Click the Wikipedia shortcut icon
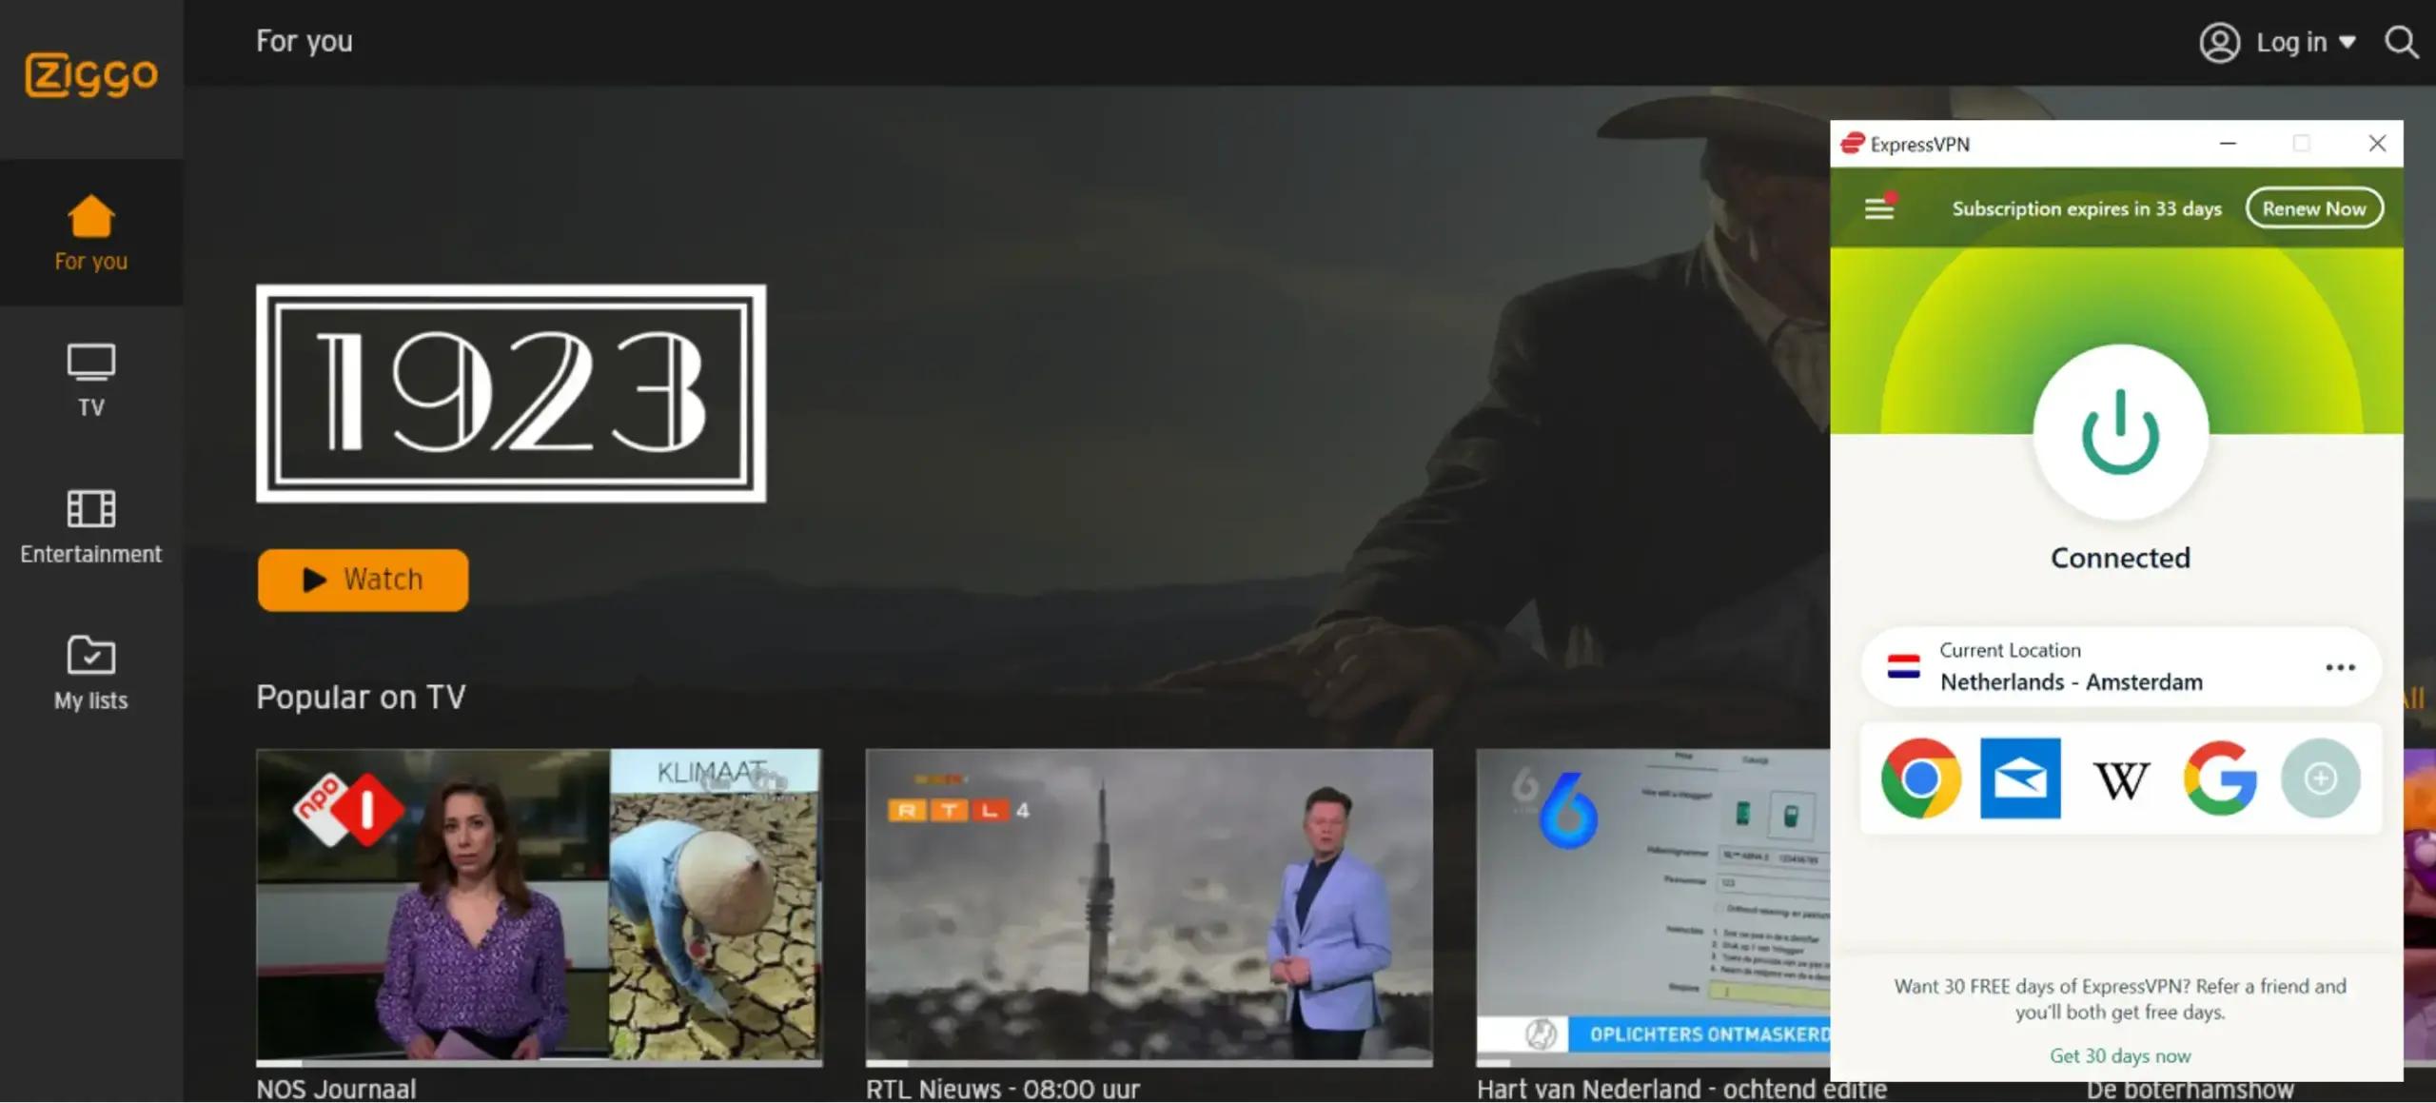 (x=2119, y=776)
